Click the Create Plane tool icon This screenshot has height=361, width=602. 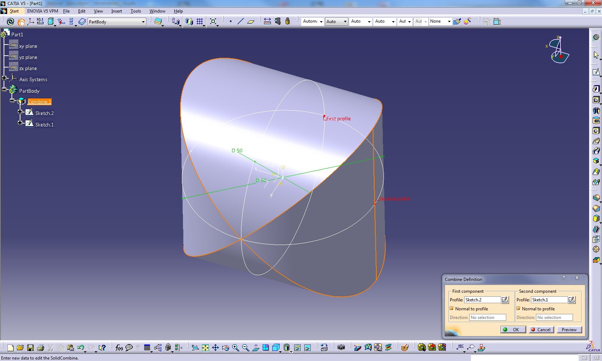[x=250, y=21]
